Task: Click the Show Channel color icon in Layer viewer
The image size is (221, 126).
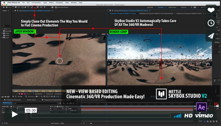Action: coord(42,97)
